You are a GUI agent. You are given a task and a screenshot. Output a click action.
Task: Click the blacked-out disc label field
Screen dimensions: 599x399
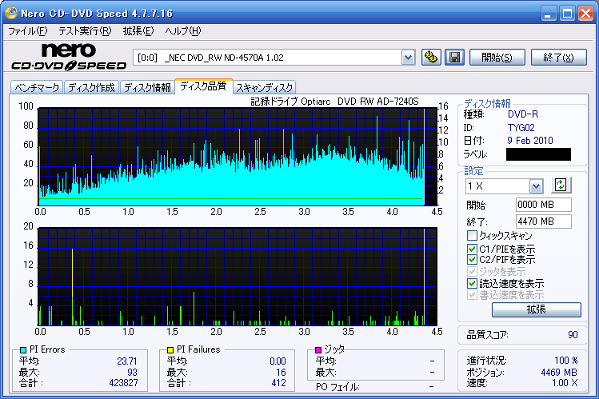tap(539, 154)
